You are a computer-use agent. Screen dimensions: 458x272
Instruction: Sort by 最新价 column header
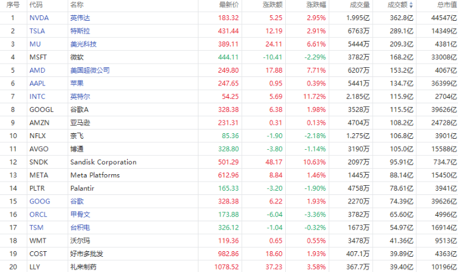229,5
